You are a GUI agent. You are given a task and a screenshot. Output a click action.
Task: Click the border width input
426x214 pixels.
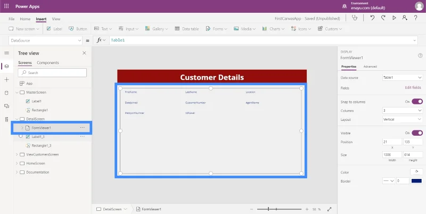tap(403, 181)
